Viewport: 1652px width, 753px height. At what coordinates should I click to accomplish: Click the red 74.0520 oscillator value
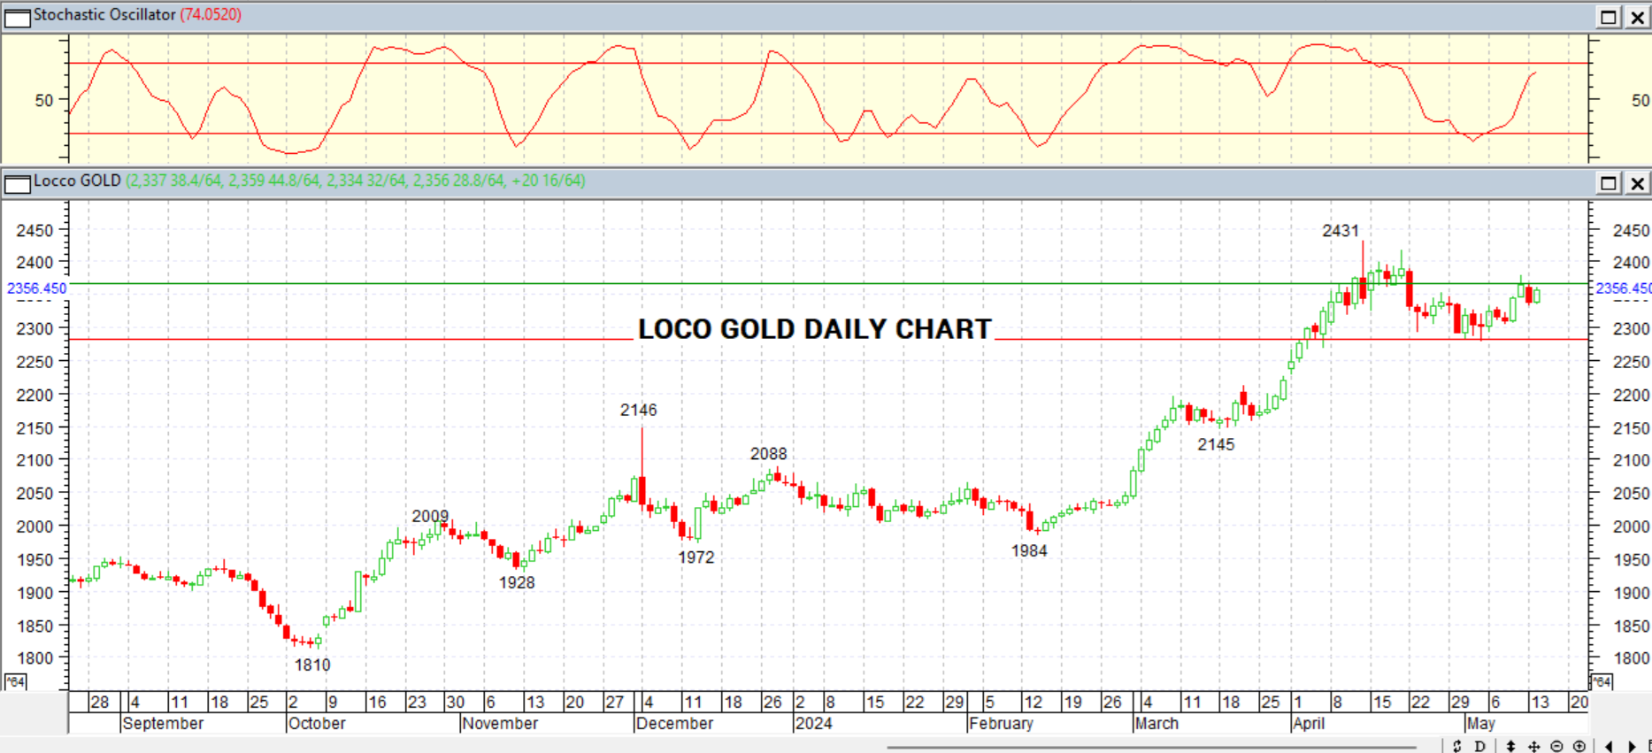click(x=211, y=15)
